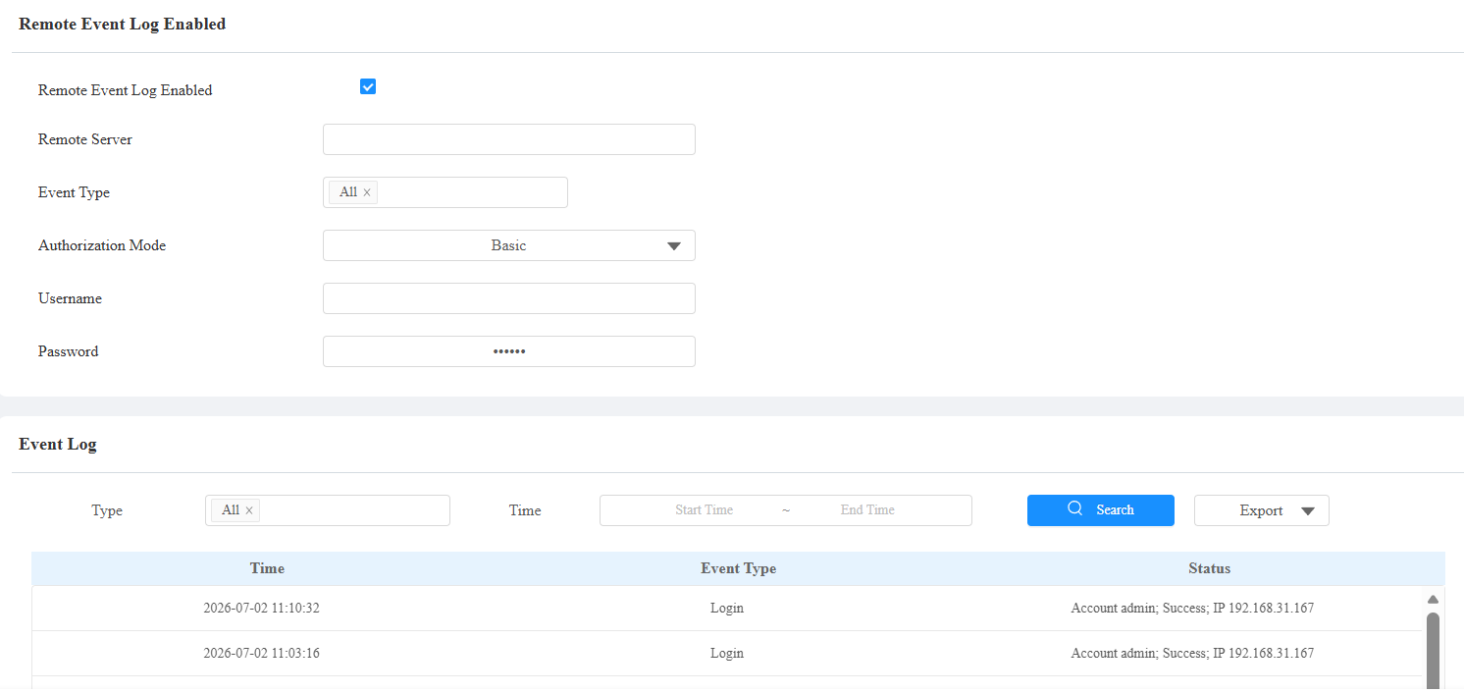
Task: Click the blue Search button
Action: tap(1100, 510)
